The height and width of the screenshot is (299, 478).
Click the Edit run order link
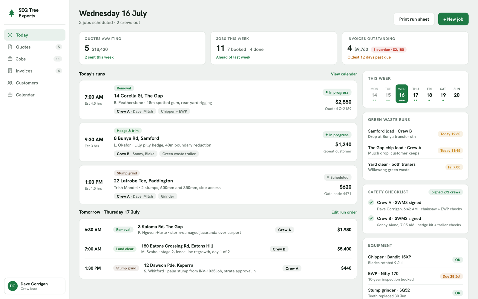[344, 212]
